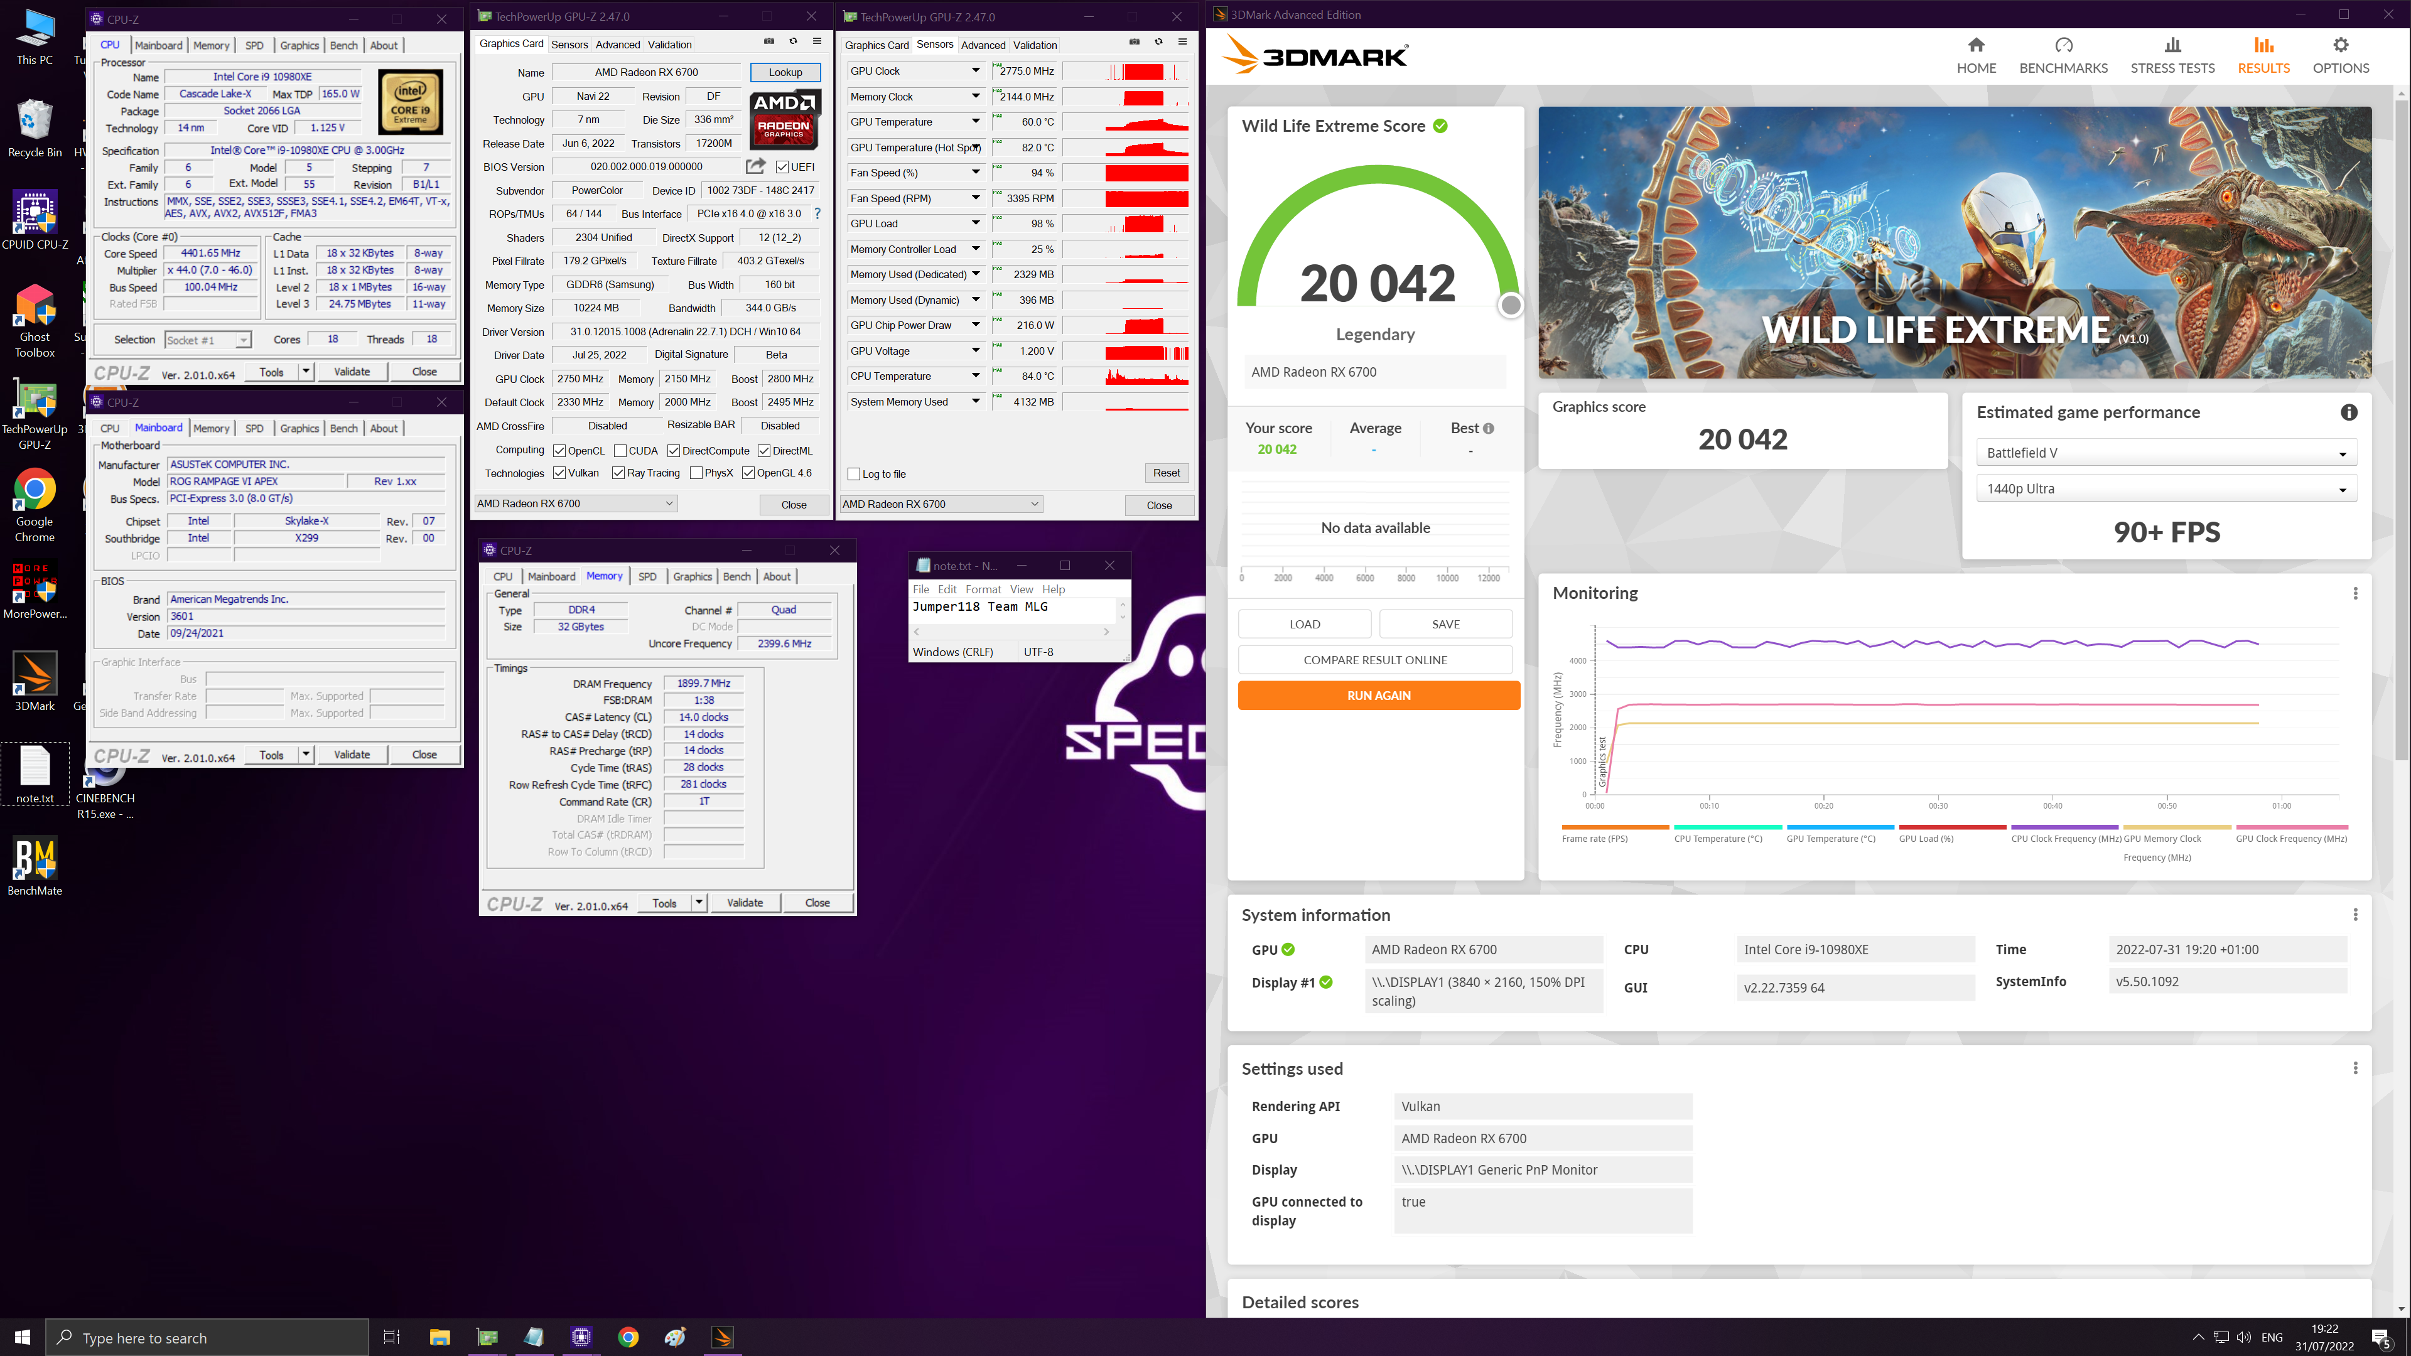The width and height of the screenshot is (2411, 1356).
Task: Open Settings used three-dot menu
Action: click(2355, 1068)
